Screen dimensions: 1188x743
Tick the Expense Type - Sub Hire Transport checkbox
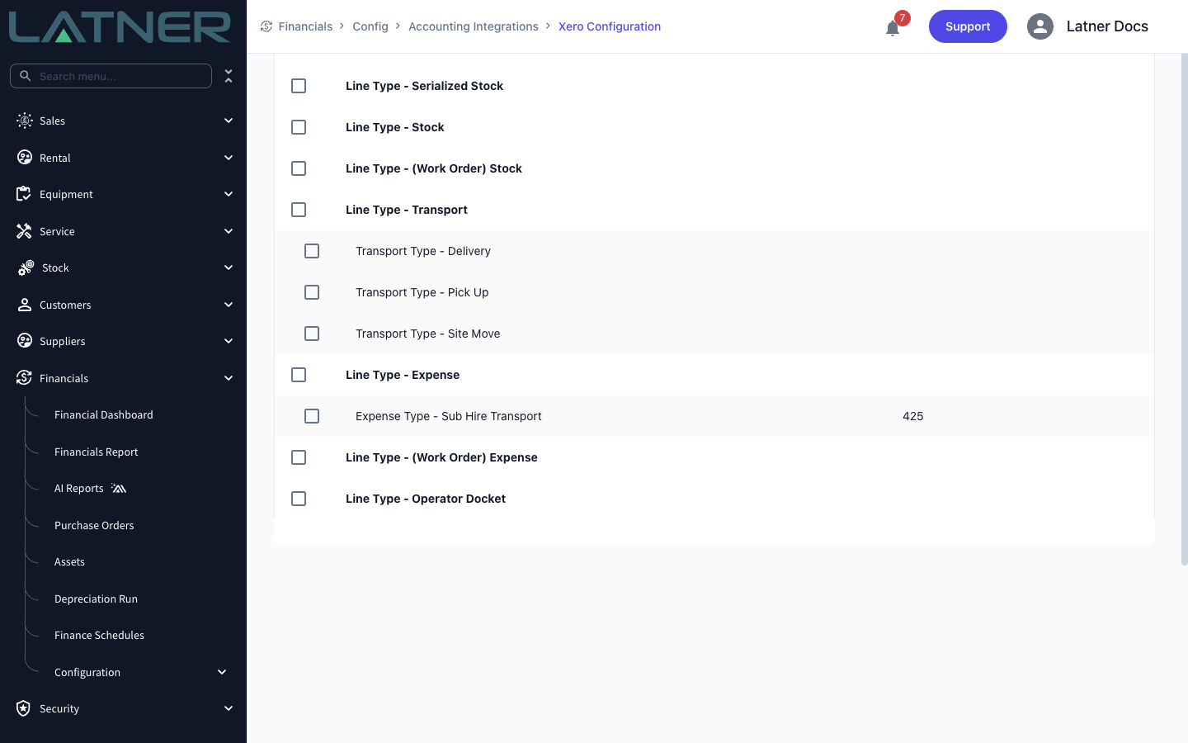click(x=312, y=416)
